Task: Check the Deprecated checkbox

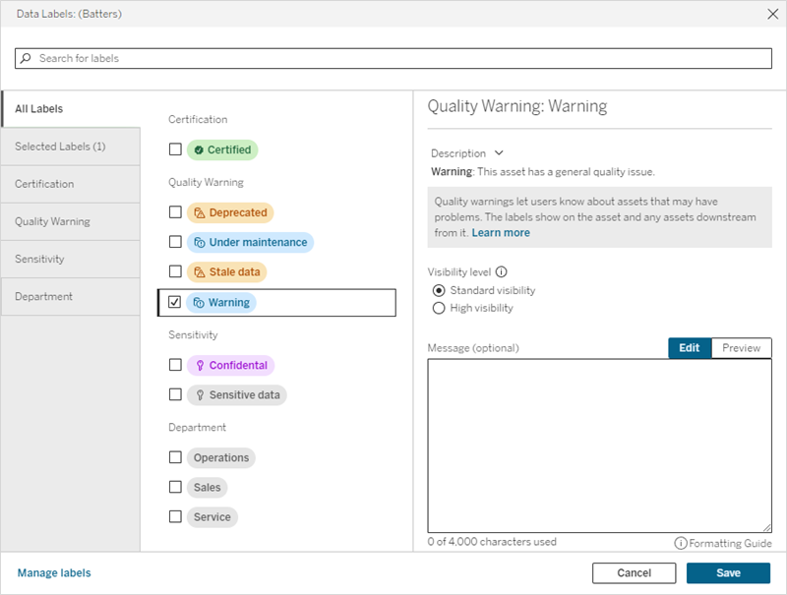Action: coord(175,212)
